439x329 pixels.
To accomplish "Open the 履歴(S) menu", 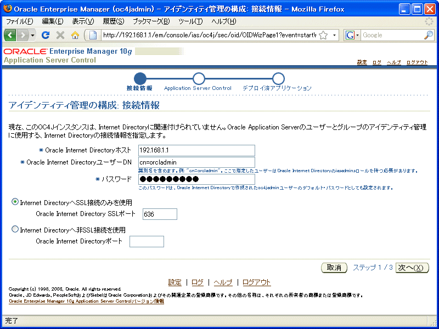I will tap(114, 21).
